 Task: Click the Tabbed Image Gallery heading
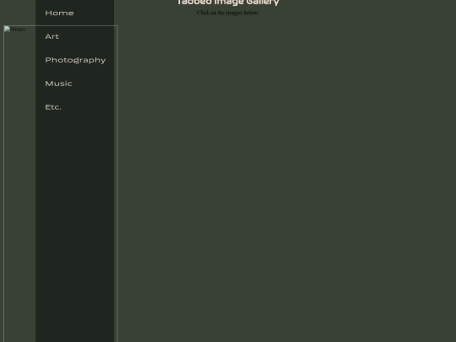coord(228,3)
